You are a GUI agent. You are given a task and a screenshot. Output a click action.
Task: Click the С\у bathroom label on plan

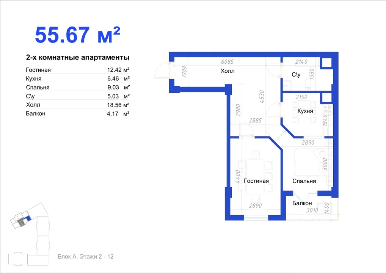pos(296,75)
